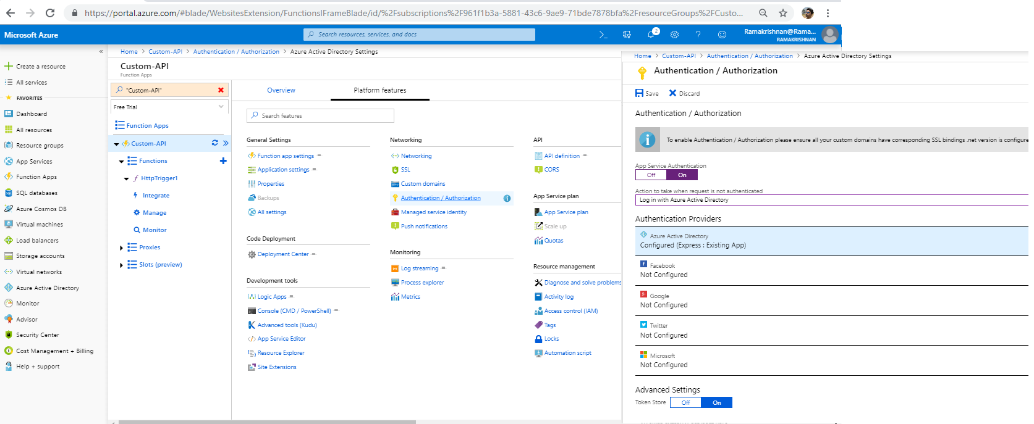
Task: Turn App Service Authentication Off
Action: coord(651,175)
